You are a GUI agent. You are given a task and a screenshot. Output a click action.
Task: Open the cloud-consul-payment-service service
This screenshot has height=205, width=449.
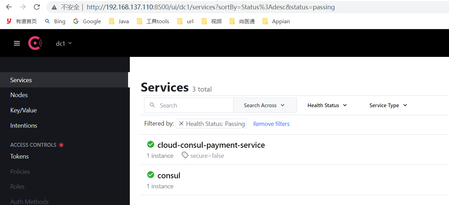coord(211,145)
